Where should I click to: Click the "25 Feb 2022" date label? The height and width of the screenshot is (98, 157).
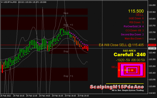(x=6, y=96)
